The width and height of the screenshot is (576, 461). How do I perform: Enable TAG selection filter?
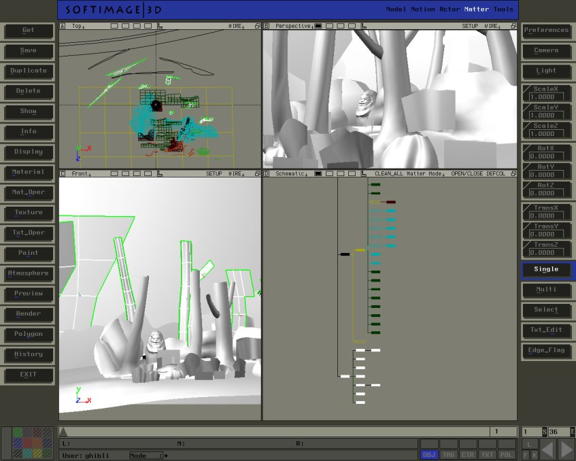(448, 454)
